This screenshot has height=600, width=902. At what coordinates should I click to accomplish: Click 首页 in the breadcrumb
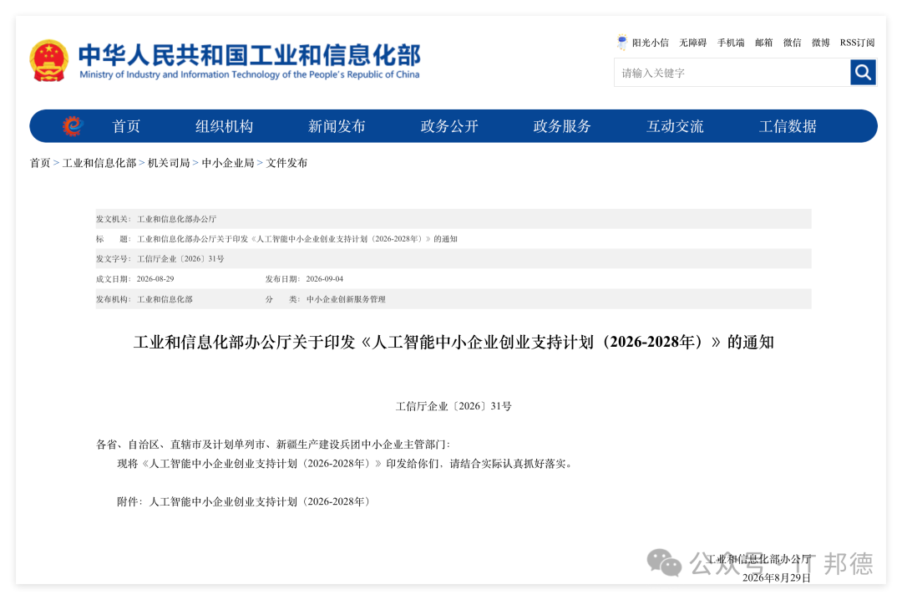tap(40, 163)
